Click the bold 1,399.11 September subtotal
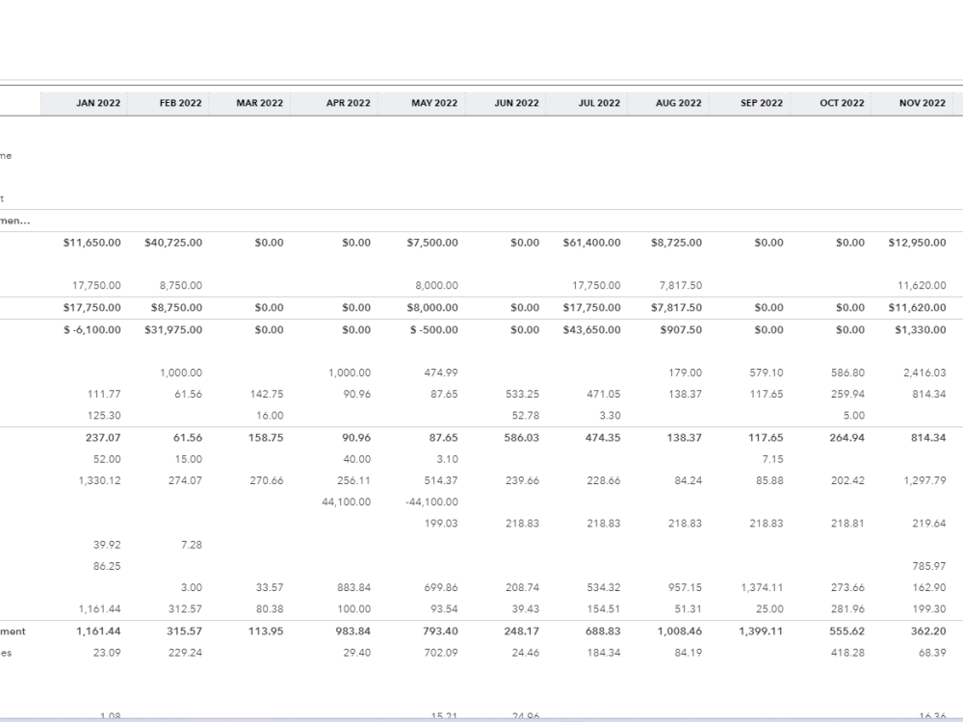This screenshot has width=963, height=722. (x=761, y=632)
